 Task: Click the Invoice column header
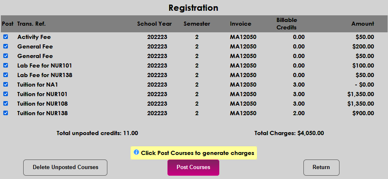click(241, 24)
